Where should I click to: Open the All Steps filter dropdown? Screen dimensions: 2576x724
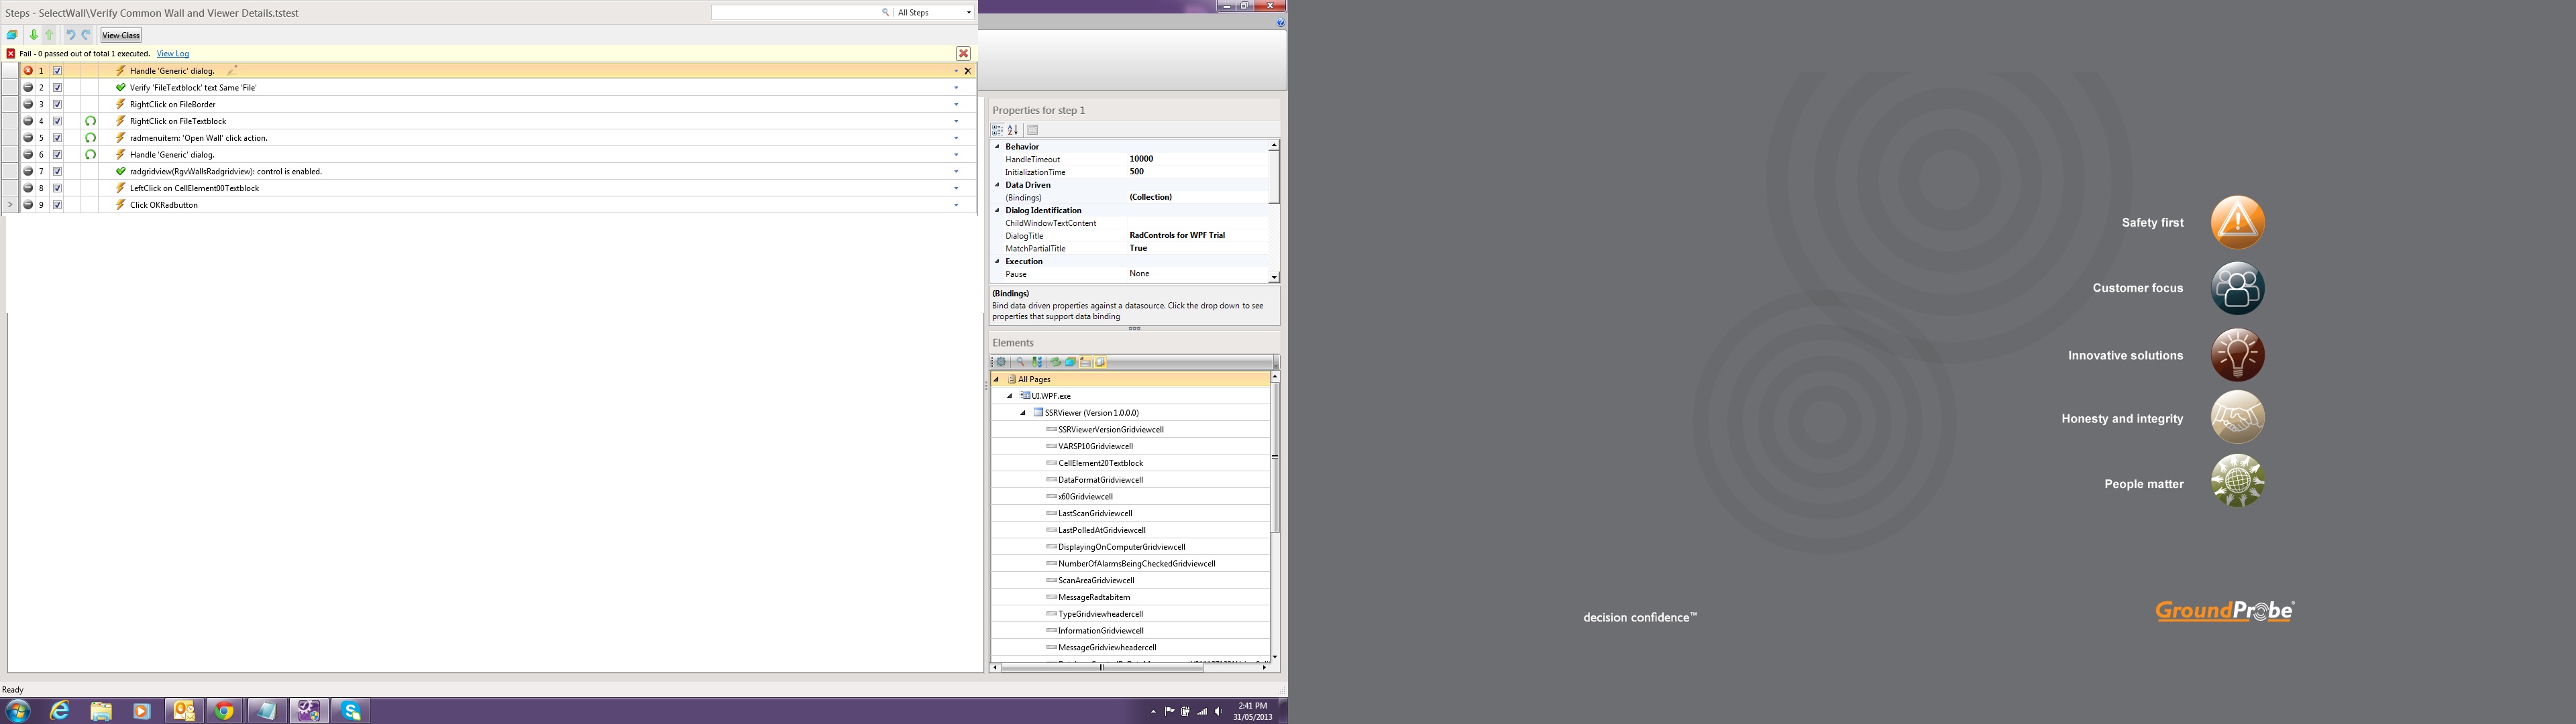(968, 13)
